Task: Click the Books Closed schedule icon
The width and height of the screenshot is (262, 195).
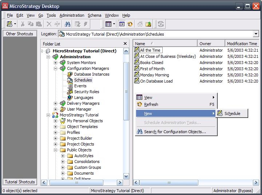Action: point(137,62)
